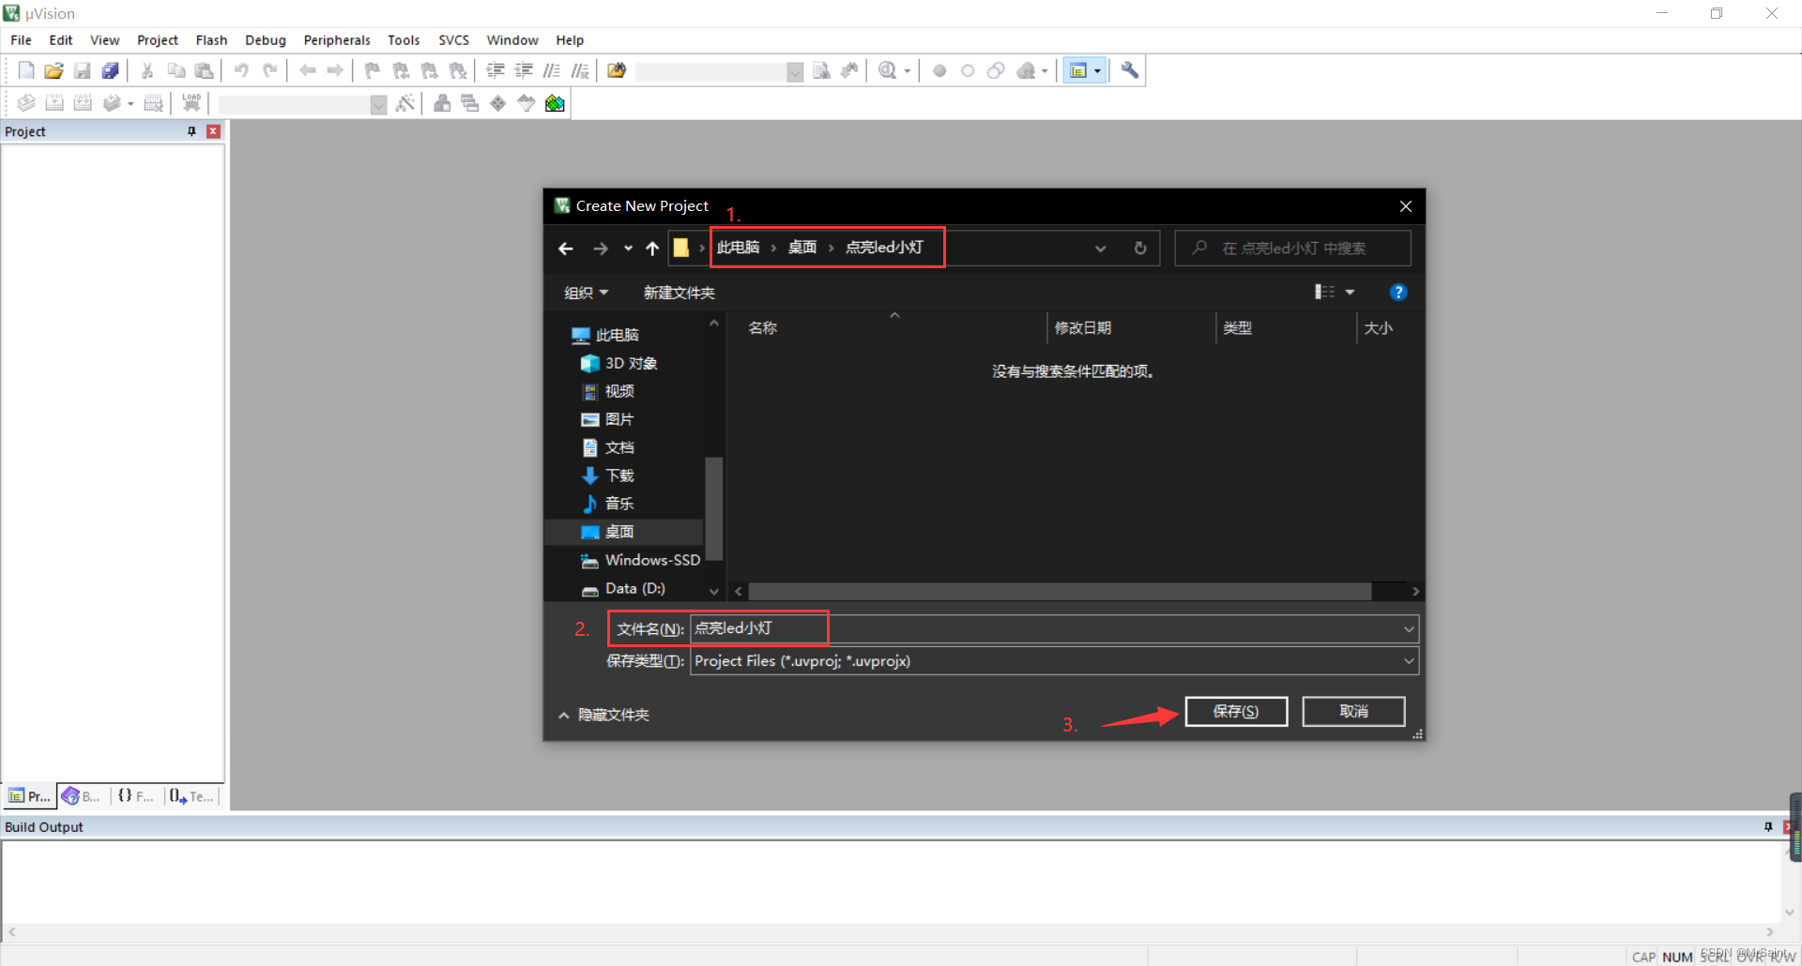Click the blue help question mark icon
The height and width of the screenshot is (966, 1802).
coord(1398,293)
